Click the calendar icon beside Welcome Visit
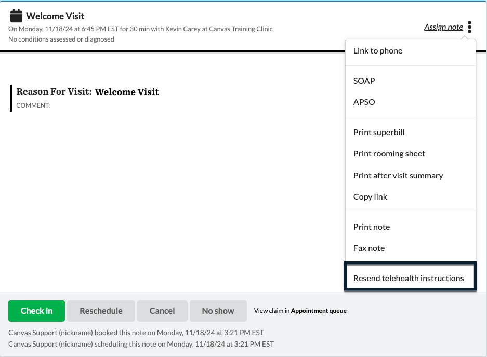The image size is (487, 357). pyautogui.click(x=16, y=16)
